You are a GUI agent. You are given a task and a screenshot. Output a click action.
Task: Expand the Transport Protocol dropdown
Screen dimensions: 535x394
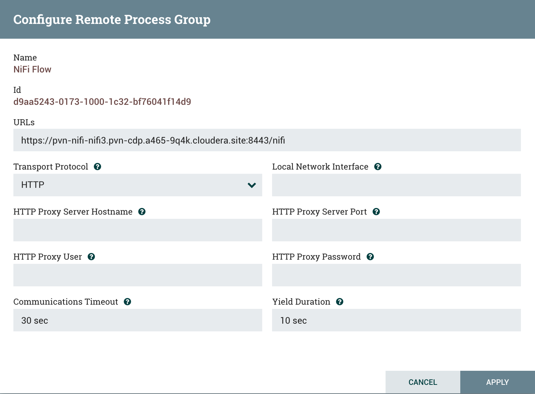pyautogui.click(x=137, y=185)
